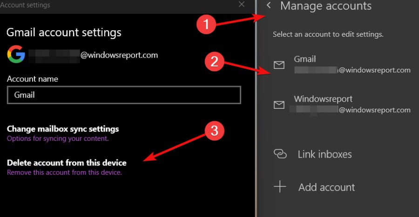Screen dimensions: 419x217
Task: Click the Windowsreport account envelope icon
Action: (279, 105)
